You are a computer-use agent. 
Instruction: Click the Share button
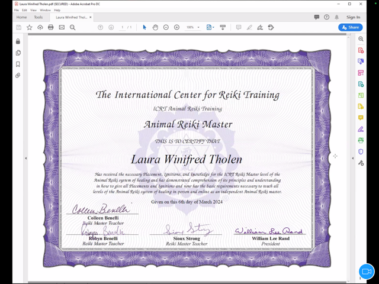350,27
